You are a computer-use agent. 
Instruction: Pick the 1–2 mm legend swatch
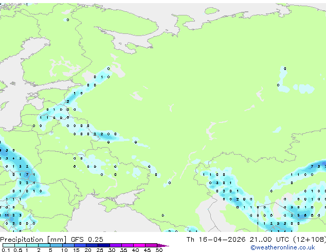pos(32,245)
